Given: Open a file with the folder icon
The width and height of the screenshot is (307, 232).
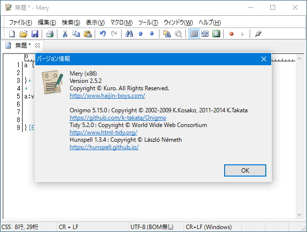Looking at the screenshot, I should pyautogui.click(x=24, y=34).
